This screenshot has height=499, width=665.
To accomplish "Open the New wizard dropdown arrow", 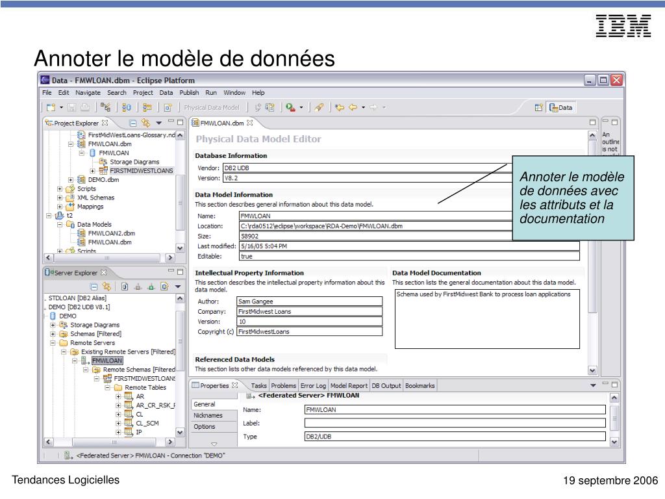I will 61,107.
